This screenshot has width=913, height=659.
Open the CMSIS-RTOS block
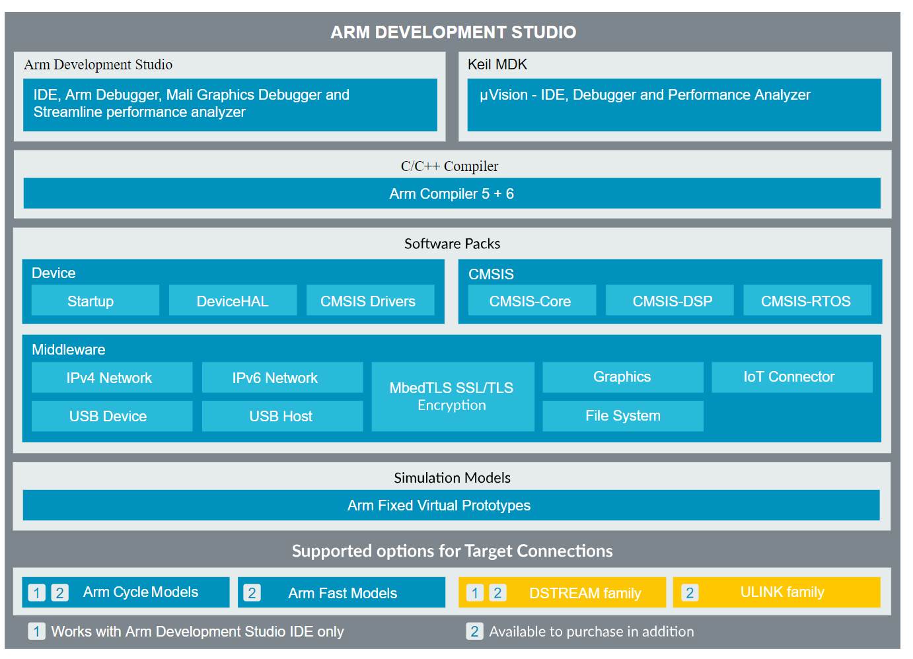click(807, 301)
